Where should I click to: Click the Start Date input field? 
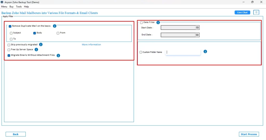click(178, 27)
